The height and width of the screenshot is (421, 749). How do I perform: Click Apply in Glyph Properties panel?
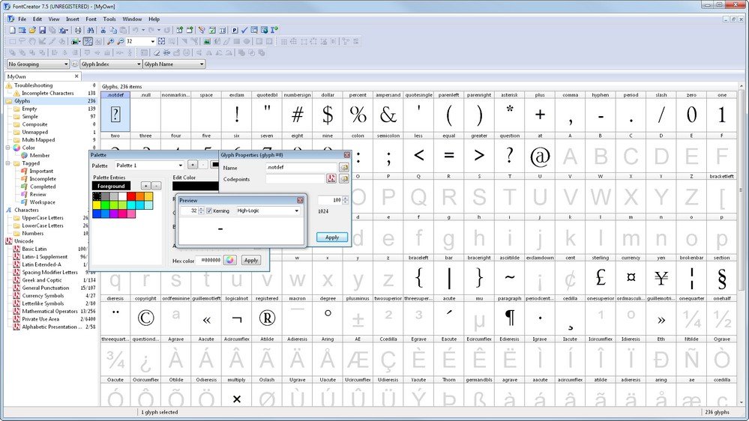tap(332, 237)
